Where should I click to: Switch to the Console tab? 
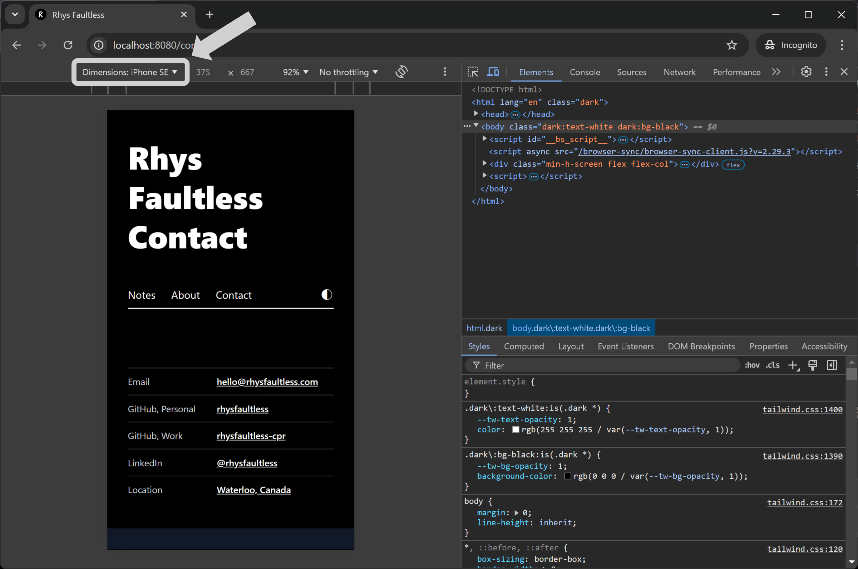pos(585,72)
